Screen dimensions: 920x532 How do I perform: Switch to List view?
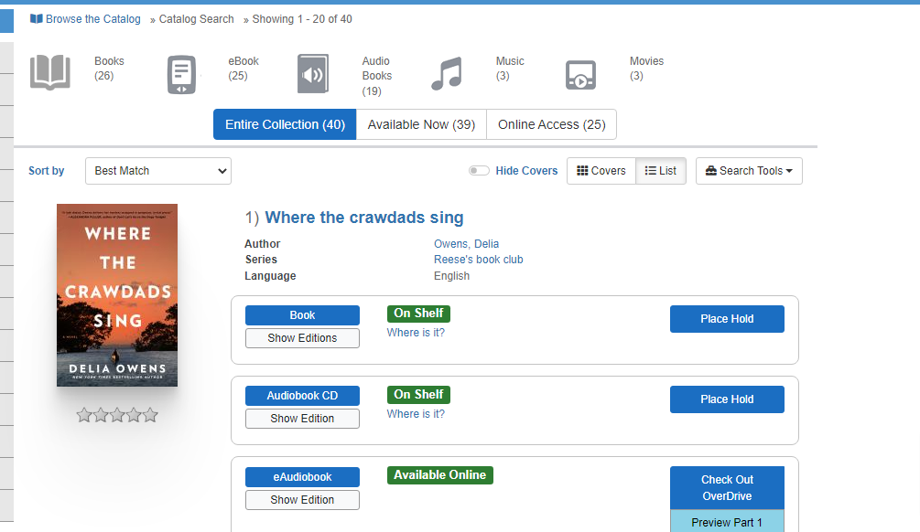(661, 171)
